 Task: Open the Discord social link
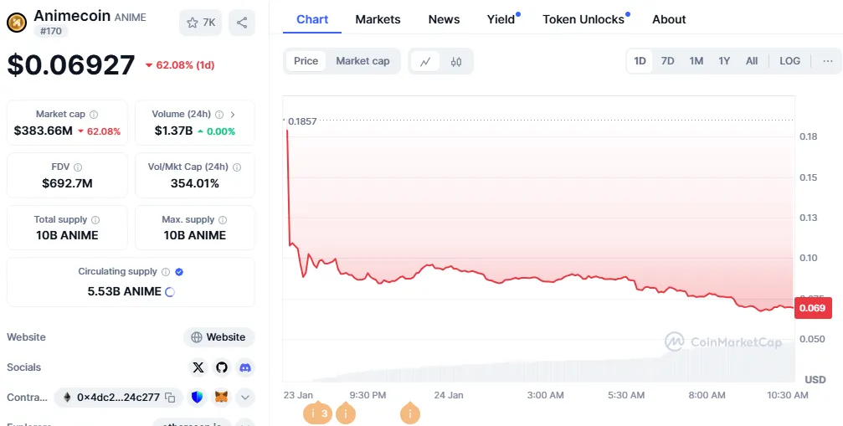click(x=245, y=367)
